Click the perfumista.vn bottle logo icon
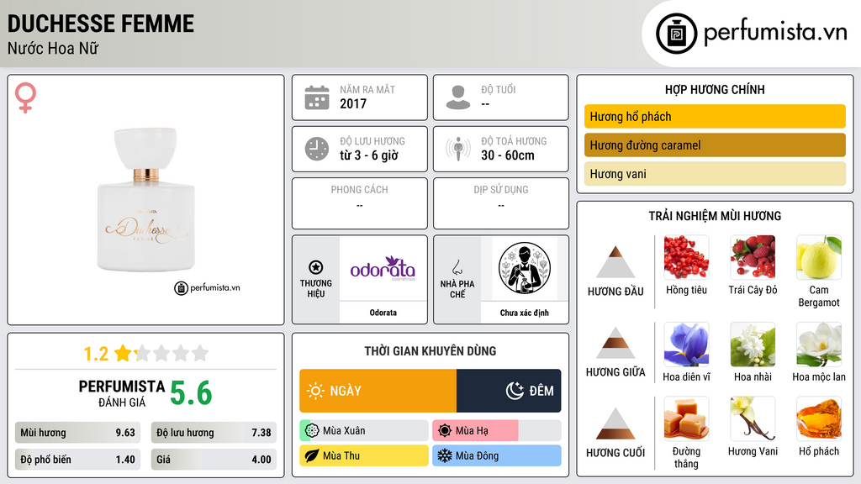The width and height of the screenshot is (861, 484). [x=676, y=34]
